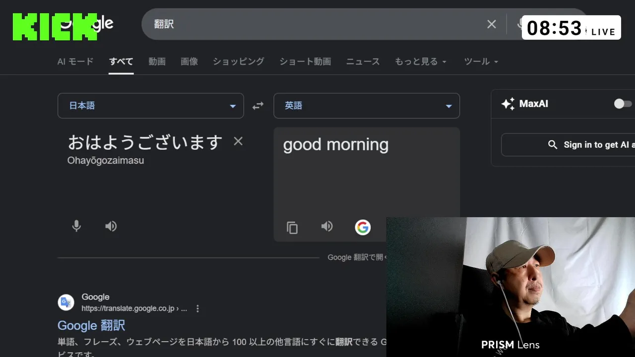Toggle the MaxAI switch
635x357 pixels.
(623, 104)
